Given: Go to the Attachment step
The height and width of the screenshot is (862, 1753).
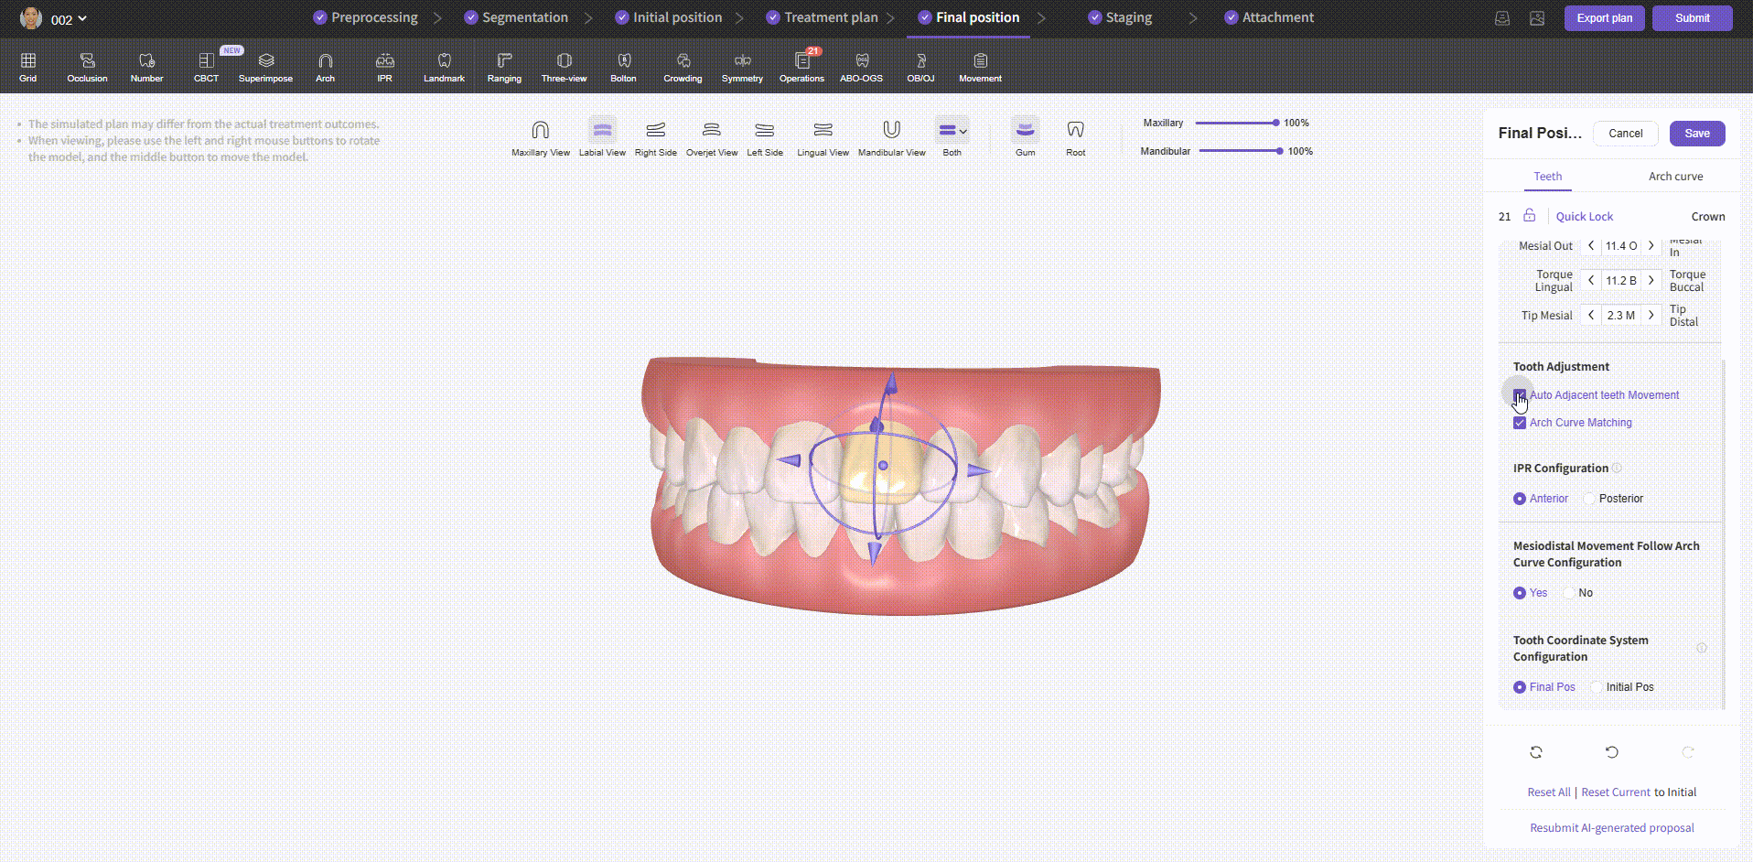Looking at the screenshot, I should click(1269, 17).
